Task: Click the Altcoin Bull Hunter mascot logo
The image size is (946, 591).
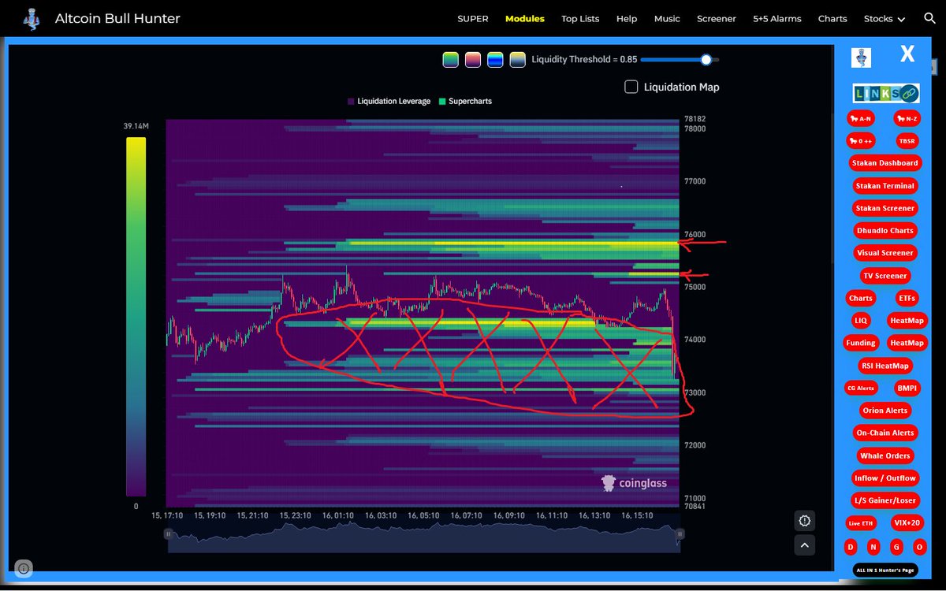Action: 30,17
